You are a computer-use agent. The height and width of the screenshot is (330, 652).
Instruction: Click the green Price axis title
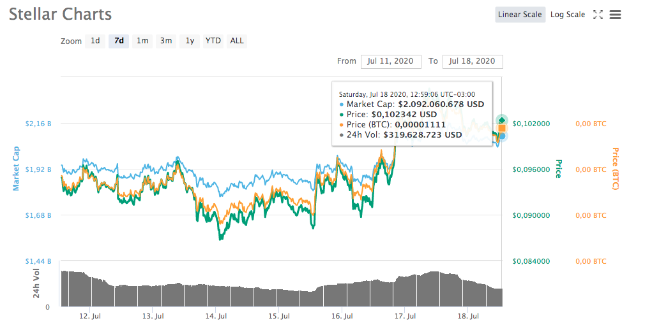(x=559, y=169)
